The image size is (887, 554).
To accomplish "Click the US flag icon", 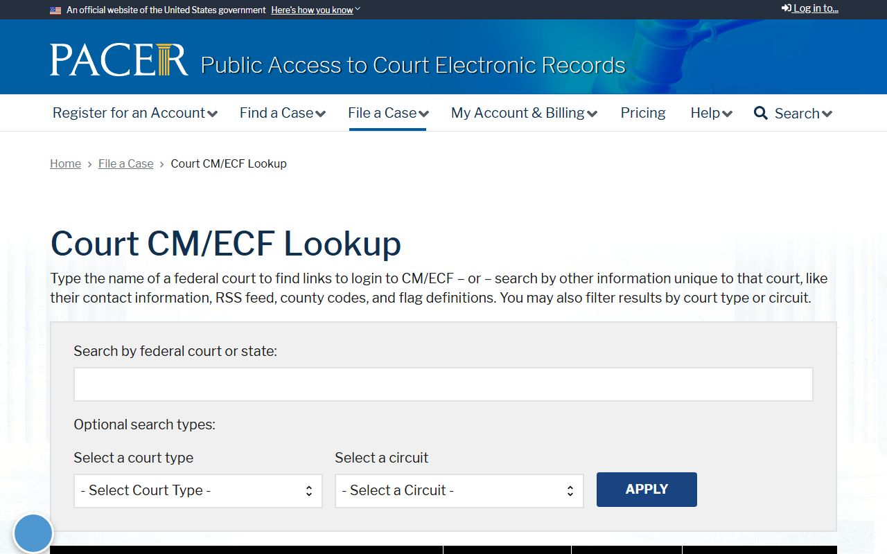I will tap(55, 10).
